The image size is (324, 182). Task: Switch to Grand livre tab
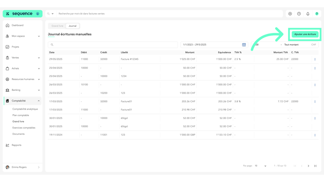tap(57, 26)
